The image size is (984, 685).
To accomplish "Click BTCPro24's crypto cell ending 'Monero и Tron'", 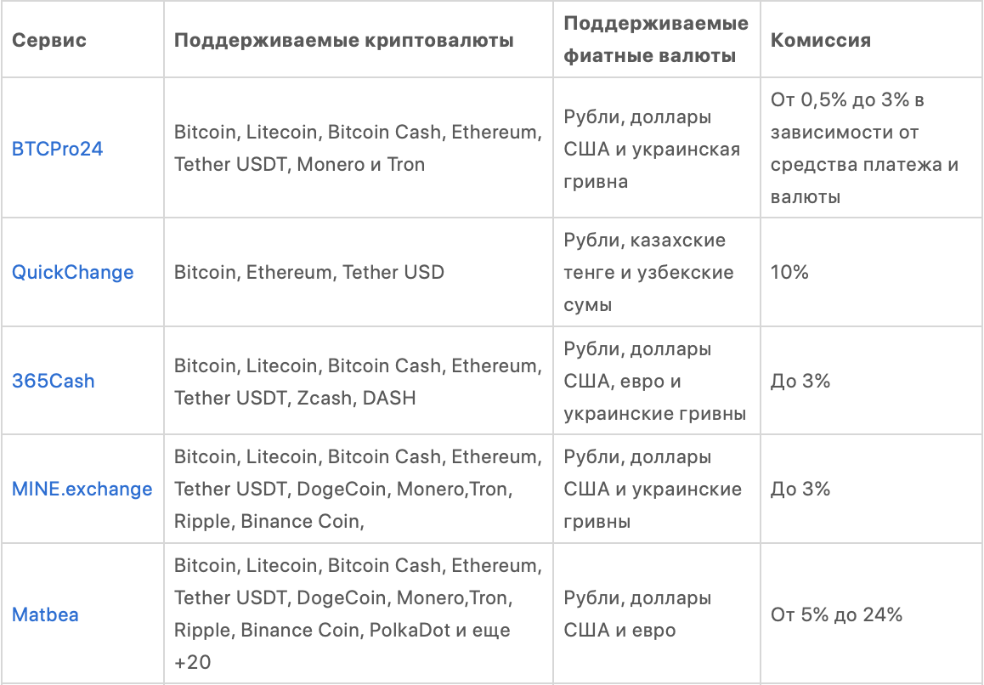I will 357,149.
